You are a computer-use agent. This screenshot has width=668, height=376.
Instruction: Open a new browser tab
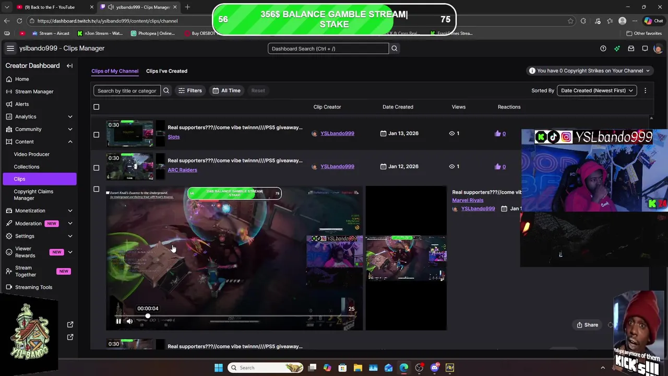(187, 7)
